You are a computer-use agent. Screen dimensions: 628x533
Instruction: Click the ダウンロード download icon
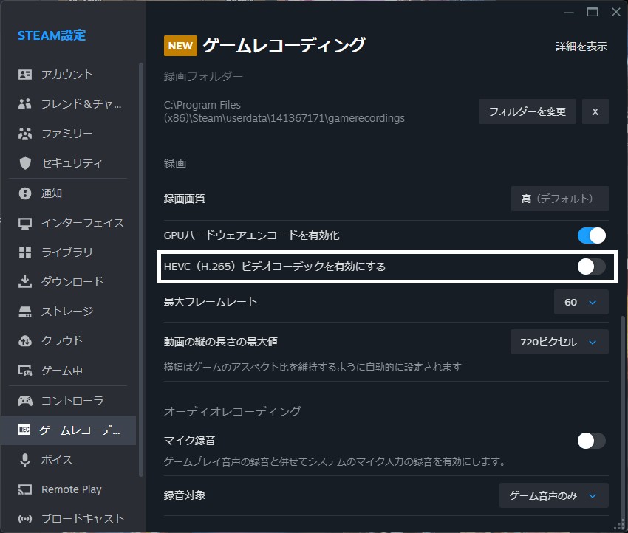point(25,282)
